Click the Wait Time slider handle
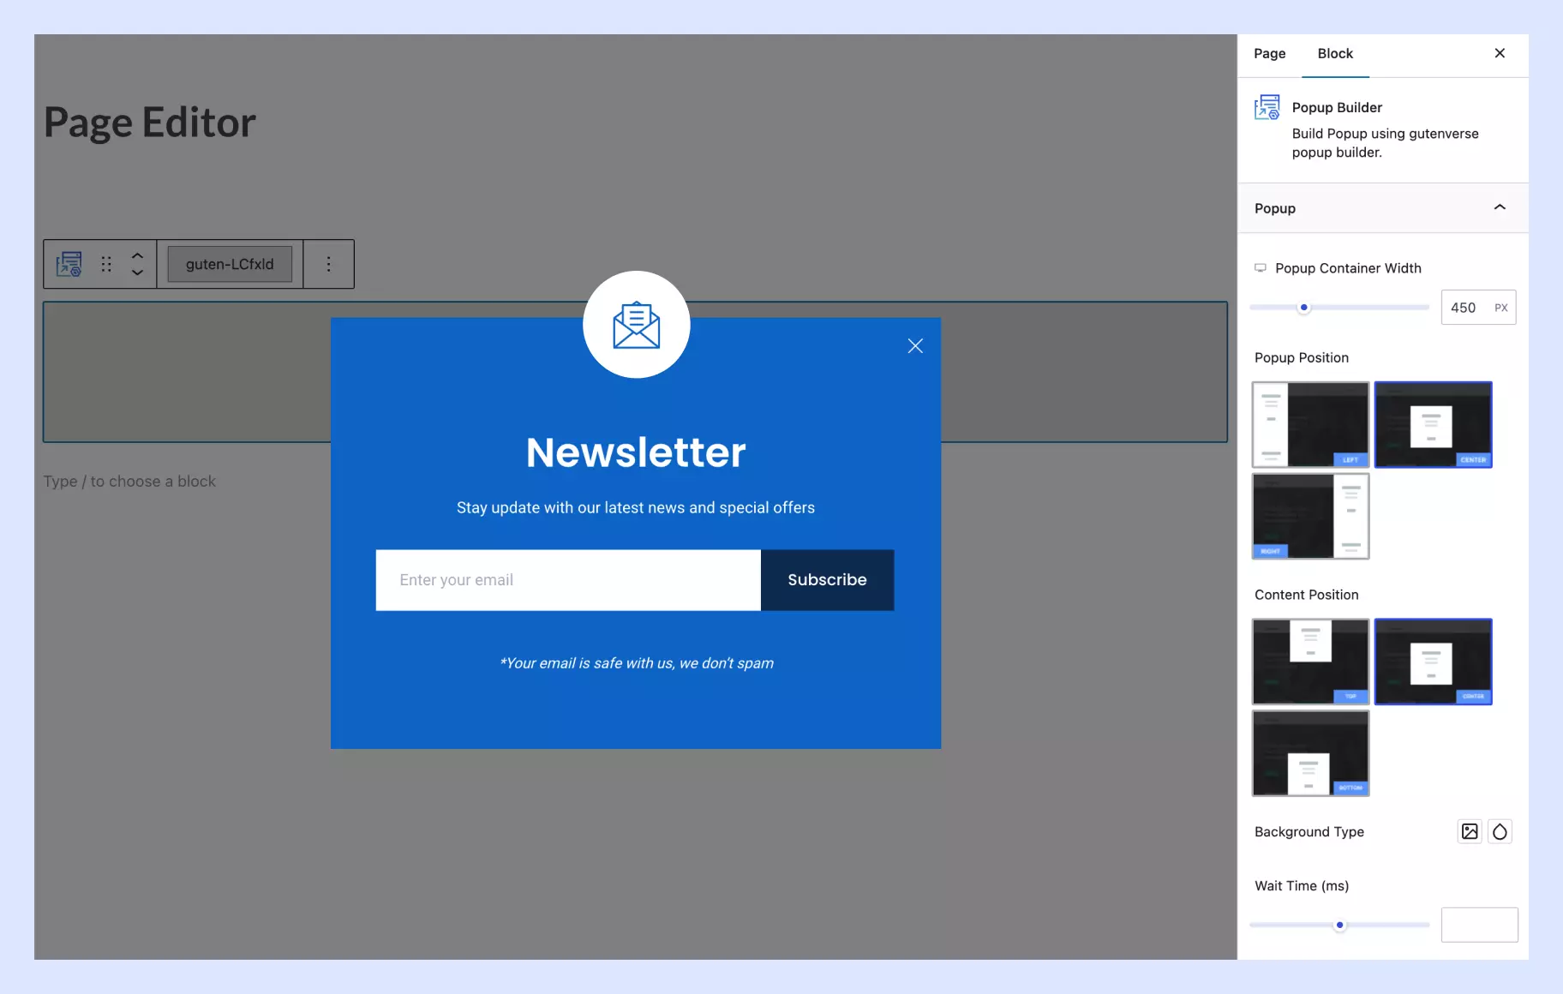The width and height of the screenshot is (1563, 994). coord(1339,925)
